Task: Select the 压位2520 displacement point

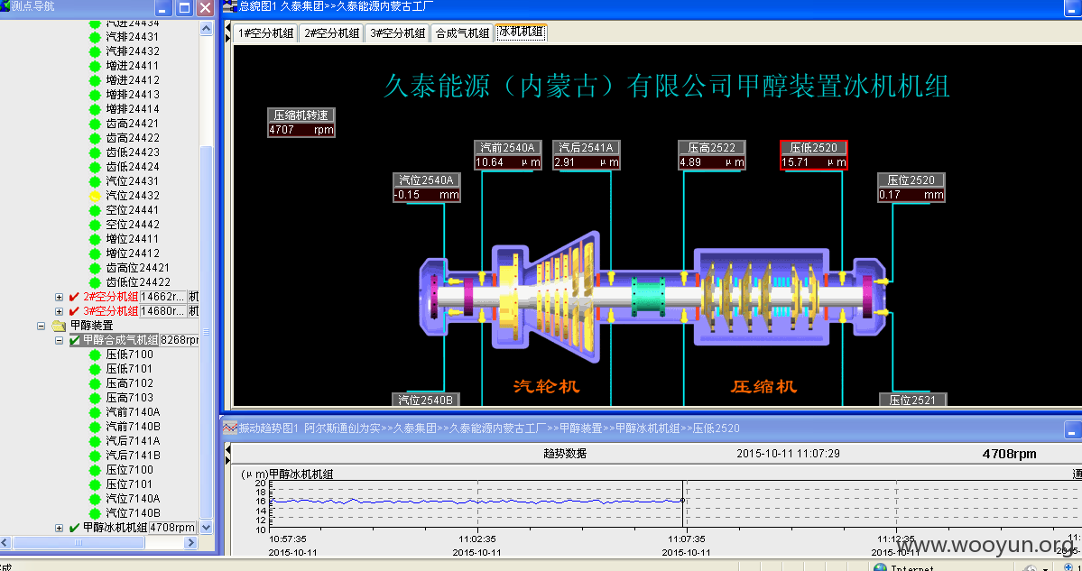Action: [x=911, y=188]
